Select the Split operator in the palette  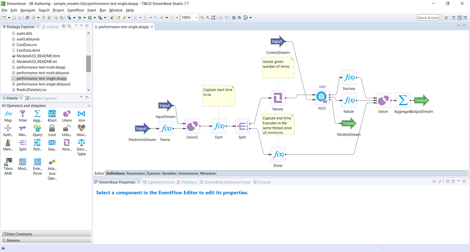23,145
